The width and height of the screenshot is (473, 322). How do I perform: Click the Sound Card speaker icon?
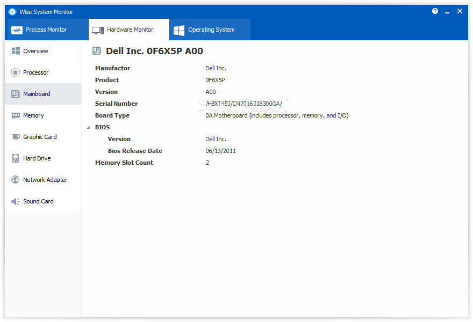coord(16,201)
